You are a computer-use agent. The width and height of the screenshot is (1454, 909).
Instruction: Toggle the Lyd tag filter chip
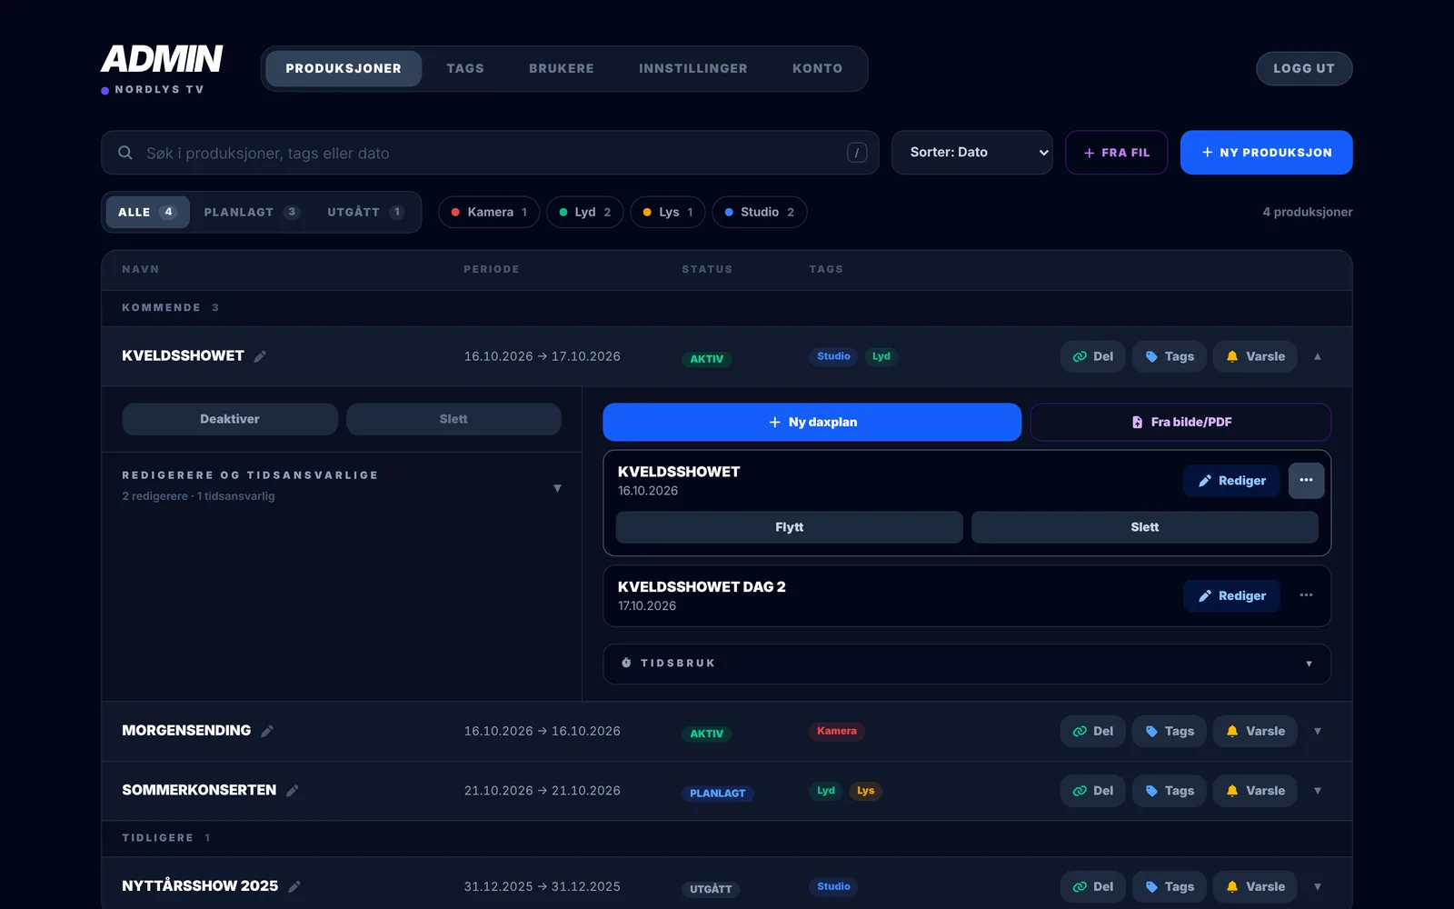pos(585,212)
